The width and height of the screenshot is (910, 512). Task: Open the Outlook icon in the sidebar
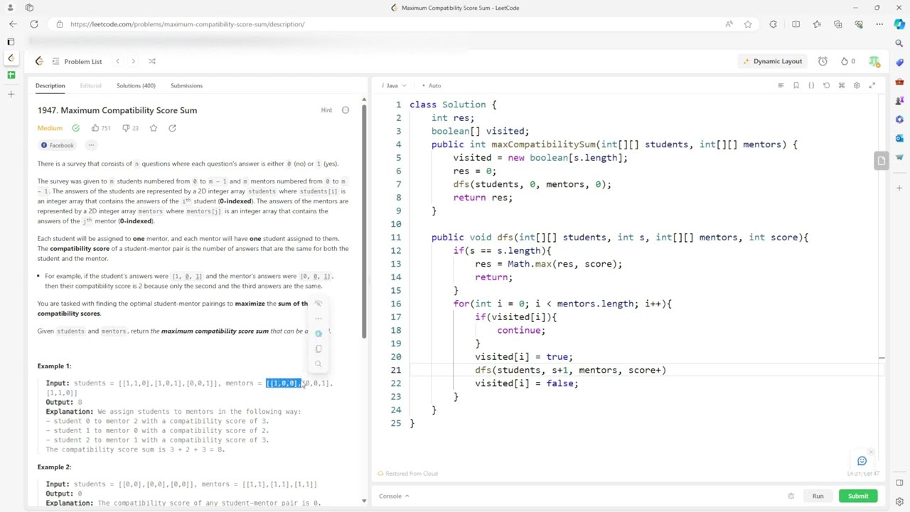click(x=899, y=138)
